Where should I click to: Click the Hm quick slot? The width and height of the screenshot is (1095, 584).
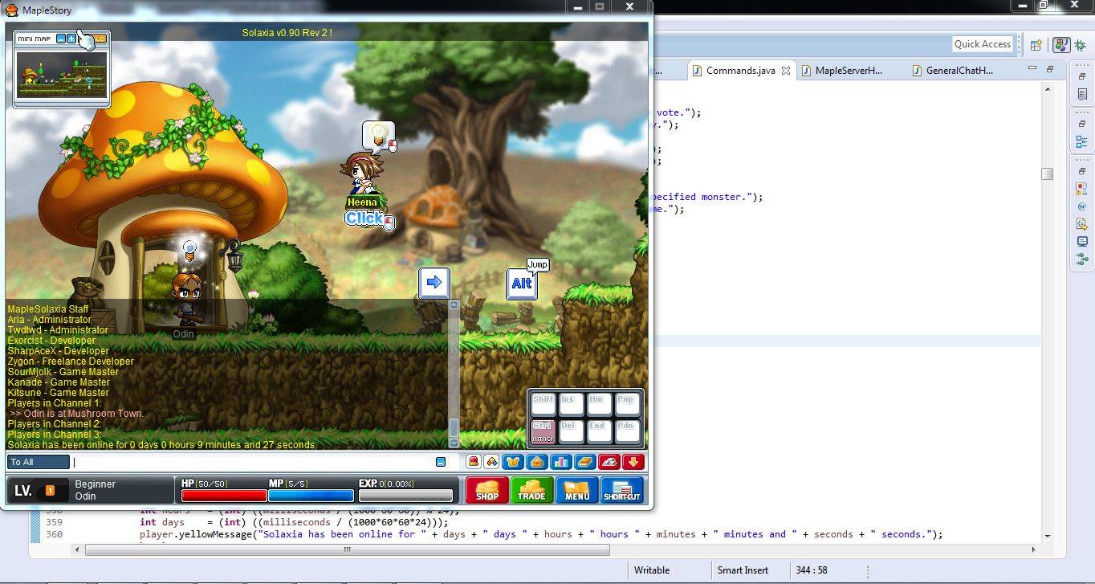tap(599, 404)
